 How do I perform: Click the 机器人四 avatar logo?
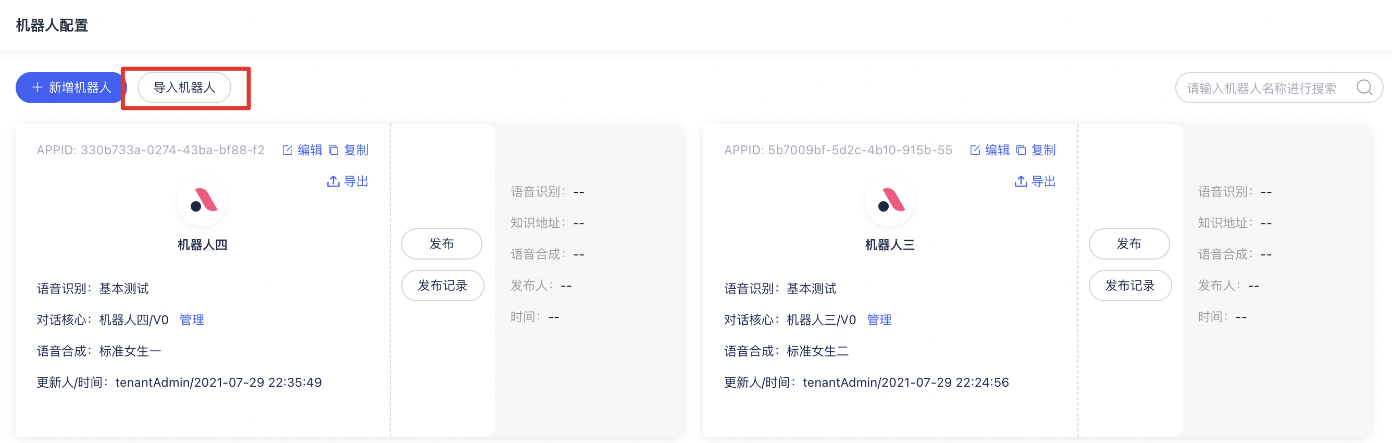pyautogui.click(x=202, y=201)
